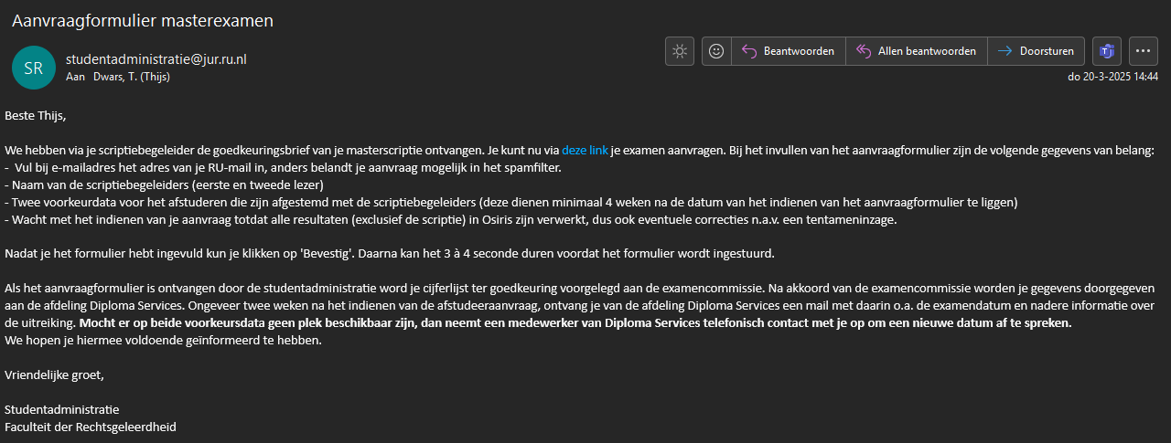The image size is (1171, 443).
Task: Click the forward arrow icon
Action: click(x=1004, y=51)
